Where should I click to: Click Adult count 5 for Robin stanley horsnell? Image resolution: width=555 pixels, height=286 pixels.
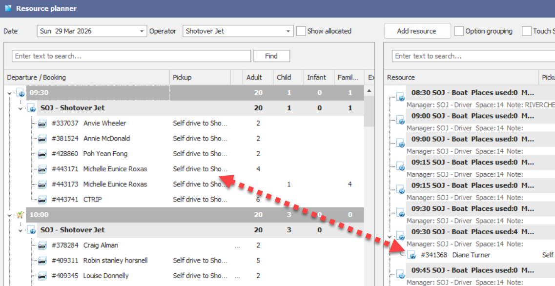click(258, 261)
